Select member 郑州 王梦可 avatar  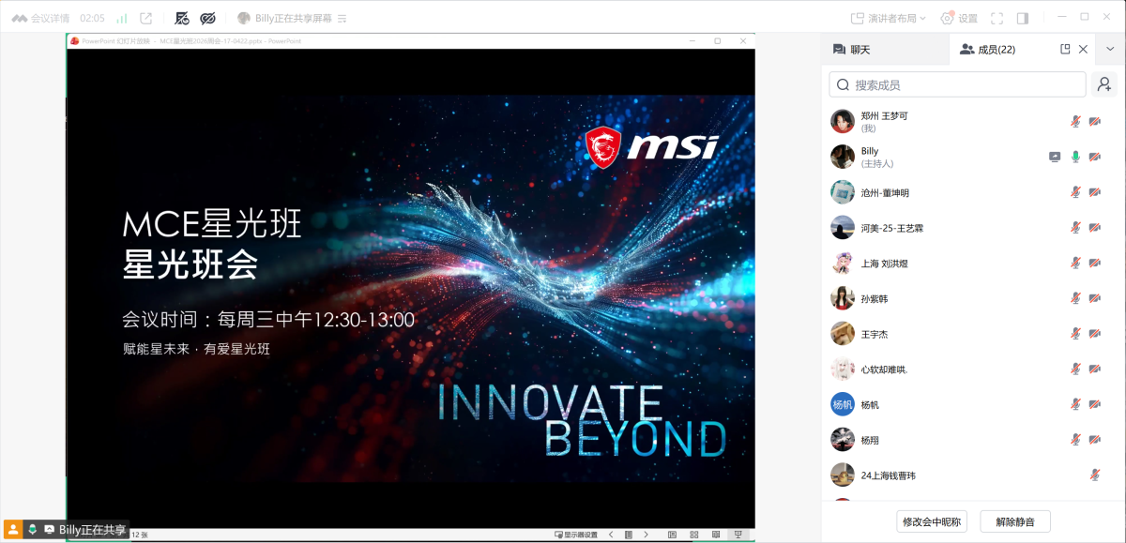(843, 121)
